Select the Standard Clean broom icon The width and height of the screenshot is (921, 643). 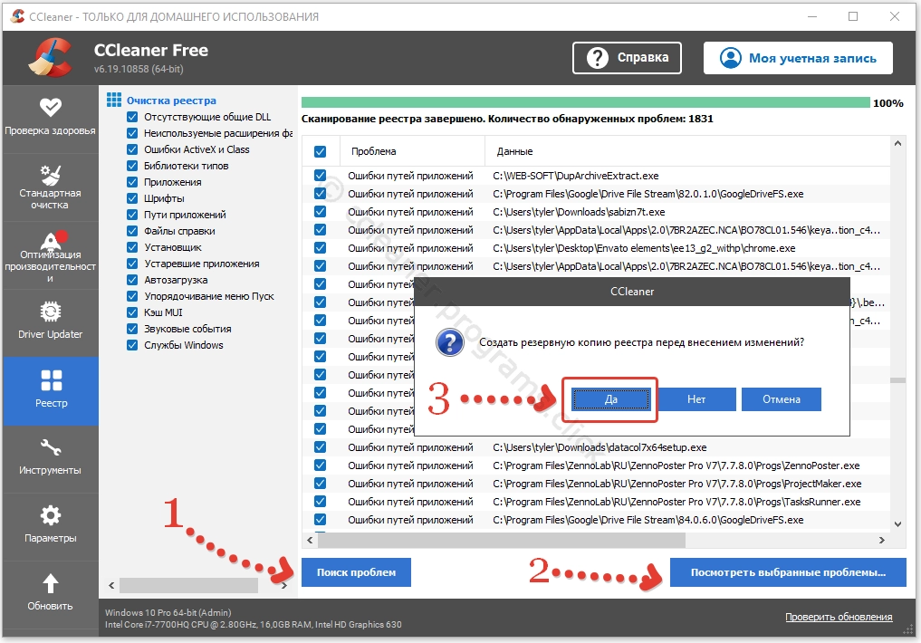click(x=51, y=174)
